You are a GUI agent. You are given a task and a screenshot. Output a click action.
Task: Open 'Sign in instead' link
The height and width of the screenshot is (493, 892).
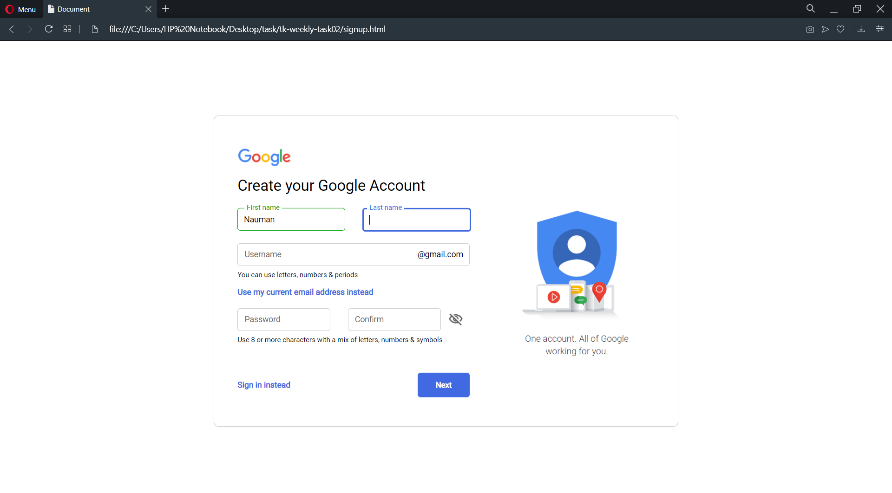tap(264, 385)
